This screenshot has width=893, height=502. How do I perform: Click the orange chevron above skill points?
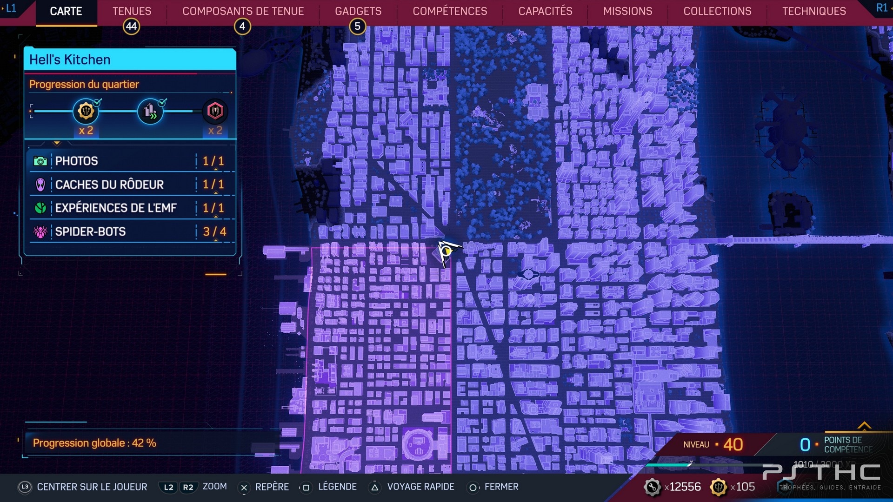(x=864, y=425)
